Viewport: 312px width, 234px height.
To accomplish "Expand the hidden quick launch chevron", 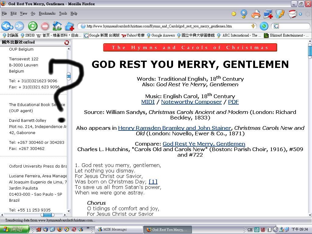I will point(88,228).
